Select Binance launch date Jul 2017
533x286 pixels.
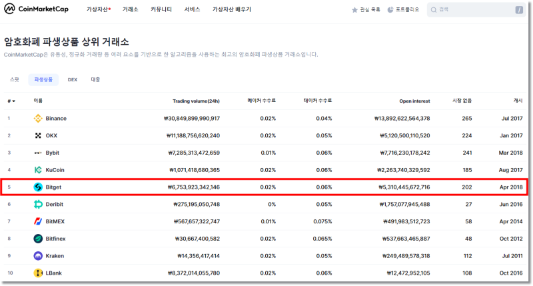pos(512,119)
